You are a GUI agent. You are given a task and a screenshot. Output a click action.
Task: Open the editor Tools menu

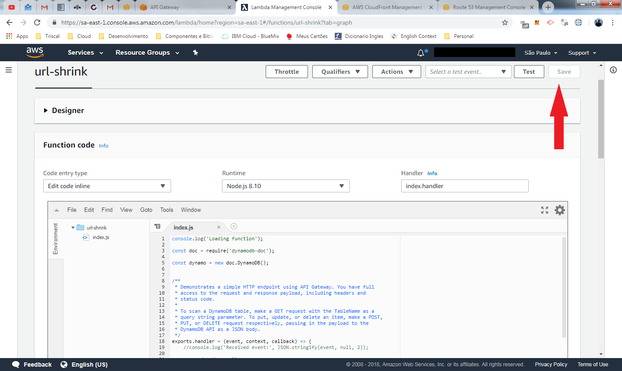point(167,210)
